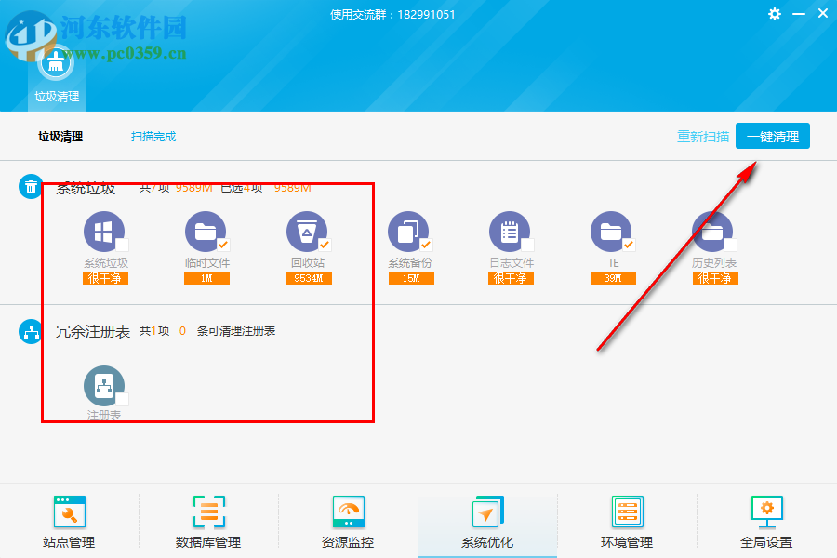Click the 冗余注册表 section title
Image resolution: width=837 pixels, height=558 pixels.
pos(93,332)
